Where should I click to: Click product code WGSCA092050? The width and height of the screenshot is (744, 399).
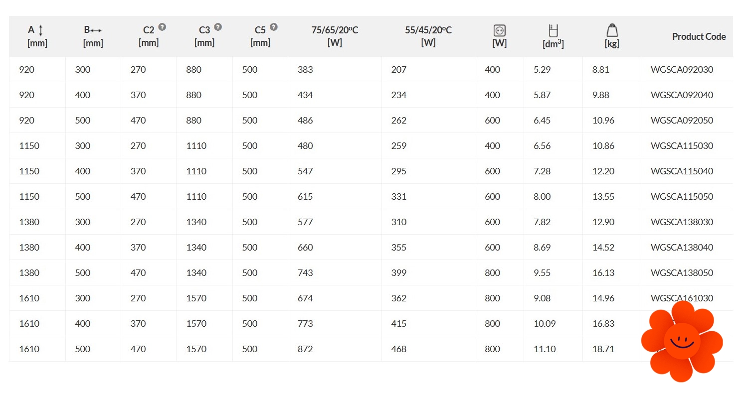point(682,121)
